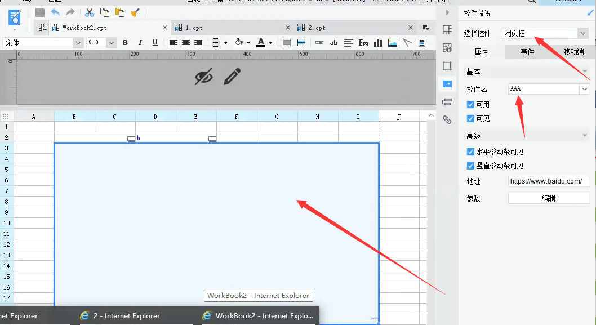Viewport: 596px width, 325px height.
Task: Open the border style dropdown arrow
Action: click(225, 43)
